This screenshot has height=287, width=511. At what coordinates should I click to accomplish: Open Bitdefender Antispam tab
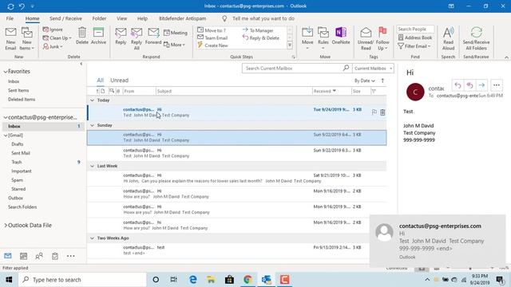click(183, 18)
